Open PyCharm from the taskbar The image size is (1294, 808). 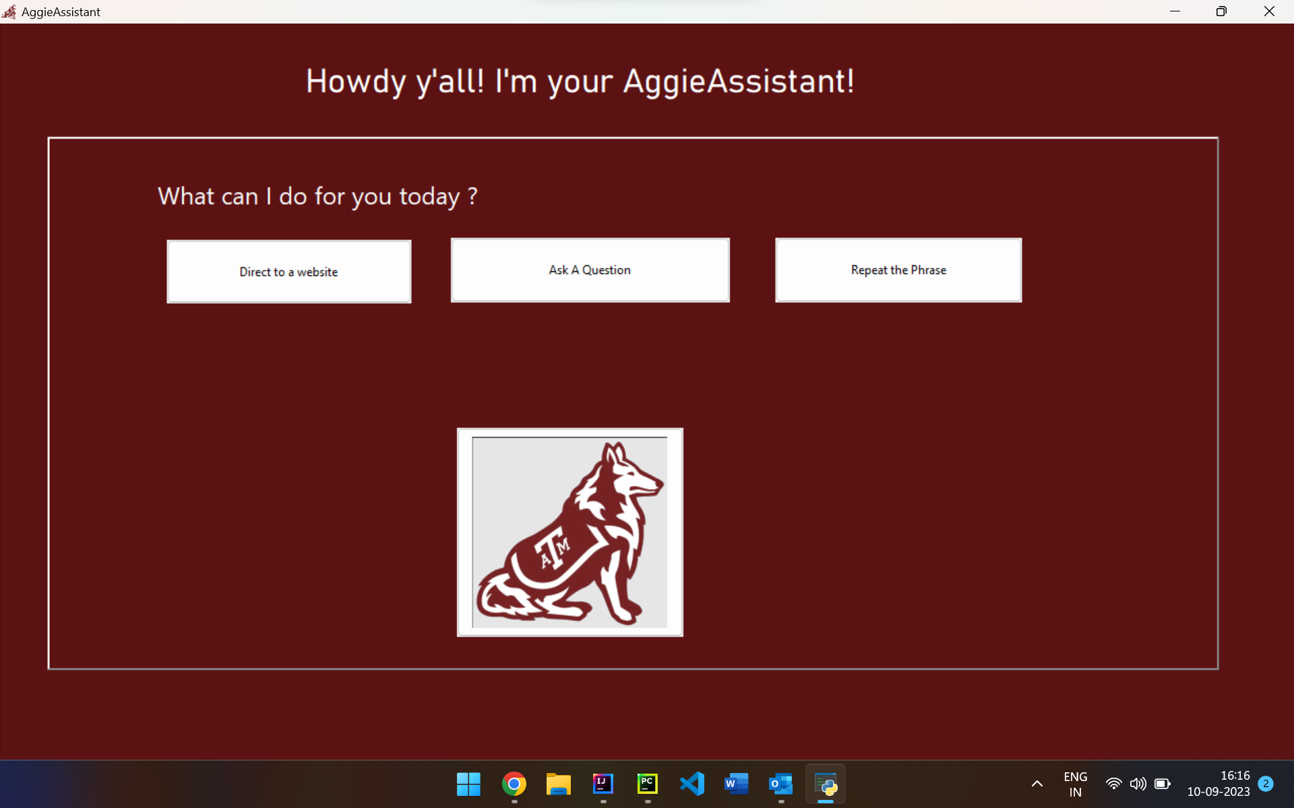(647, 784)
